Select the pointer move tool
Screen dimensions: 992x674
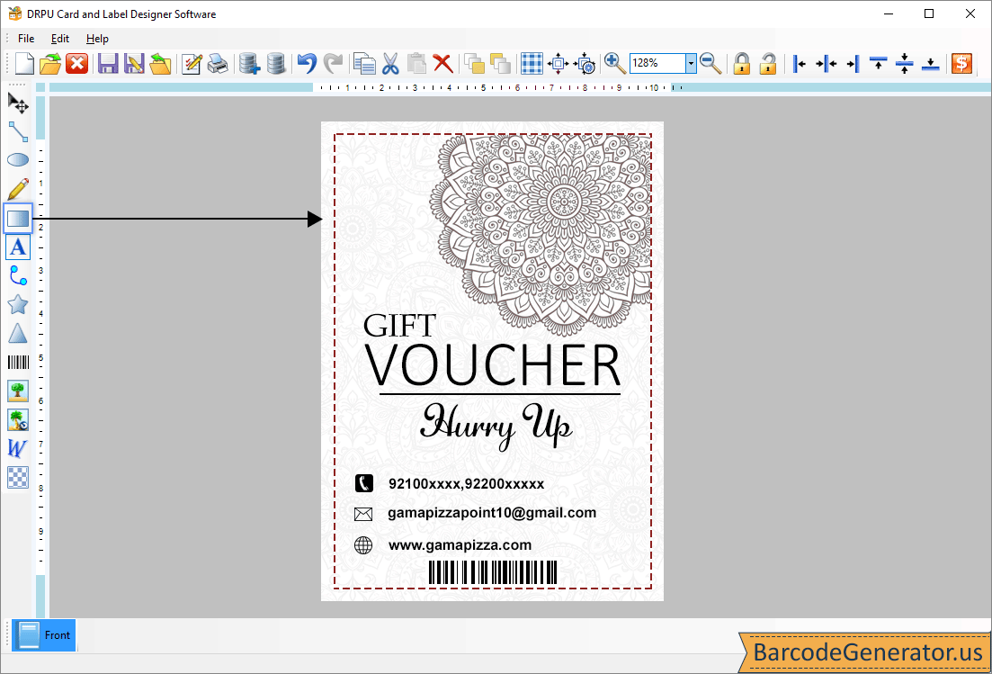[18, 103]
